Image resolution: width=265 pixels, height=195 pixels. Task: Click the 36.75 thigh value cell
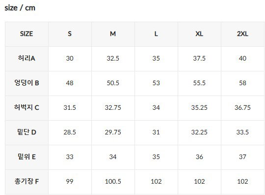(243, 108)
